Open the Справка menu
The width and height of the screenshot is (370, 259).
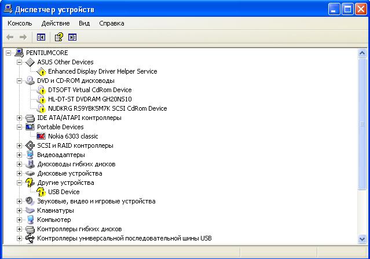(112, 23)
